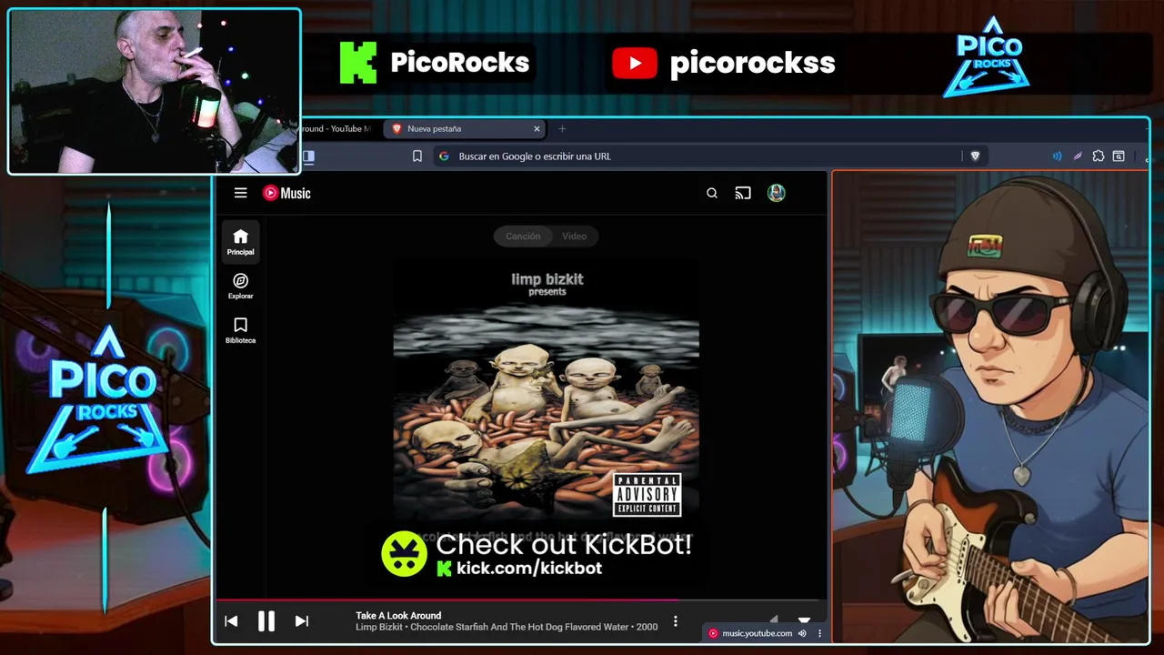Screen dimensions: 1164x655
Task: Click the YouTube picorockss channel banner
Action: (x=723, y=63)
